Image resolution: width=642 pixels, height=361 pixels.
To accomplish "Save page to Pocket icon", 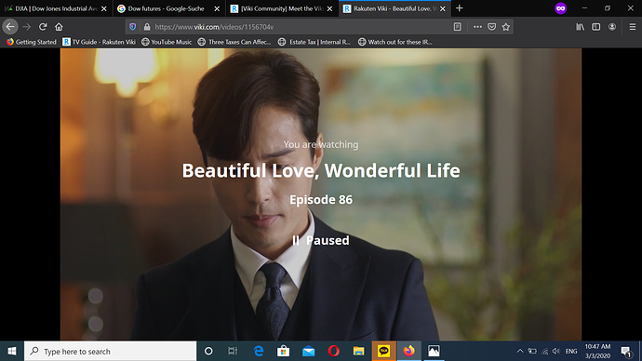I will [x=492, y=27].
